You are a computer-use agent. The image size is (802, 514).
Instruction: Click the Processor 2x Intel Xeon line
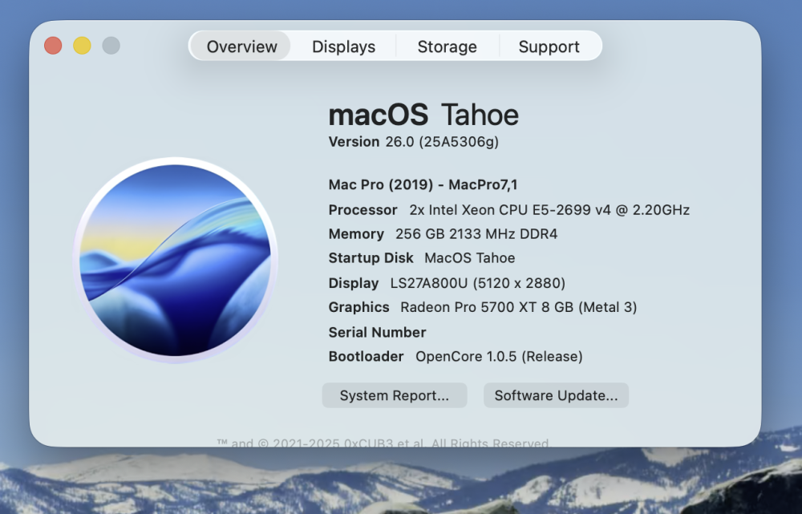(x=509, y=210)
